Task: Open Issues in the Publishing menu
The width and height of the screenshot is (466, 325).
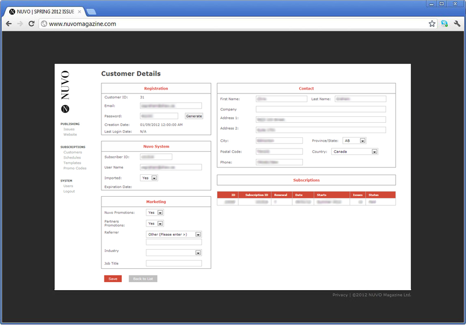Action: 69,129
